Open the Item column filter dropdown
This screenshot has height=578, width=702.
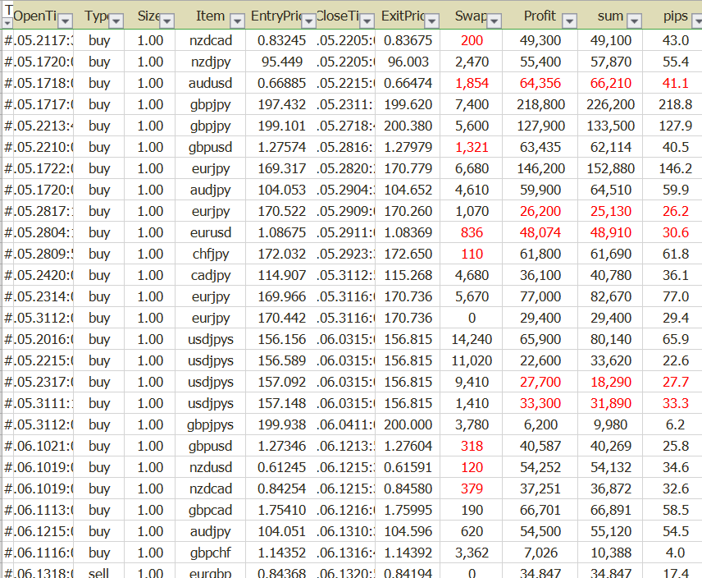[237, 21]
